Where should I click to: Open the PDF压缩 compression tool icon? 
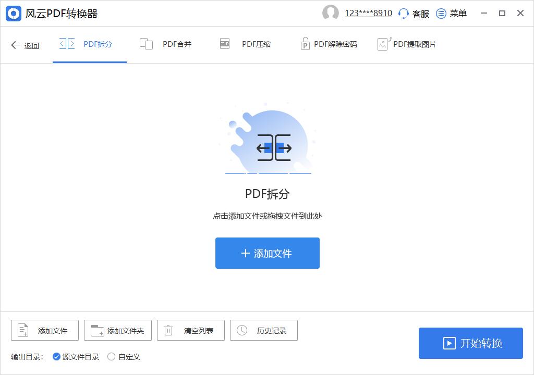224,44
